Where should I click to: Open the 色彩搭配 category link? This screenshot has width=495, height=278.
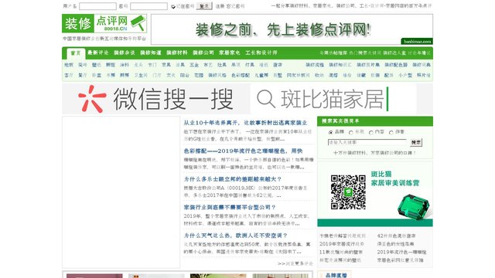pos(241,75)
